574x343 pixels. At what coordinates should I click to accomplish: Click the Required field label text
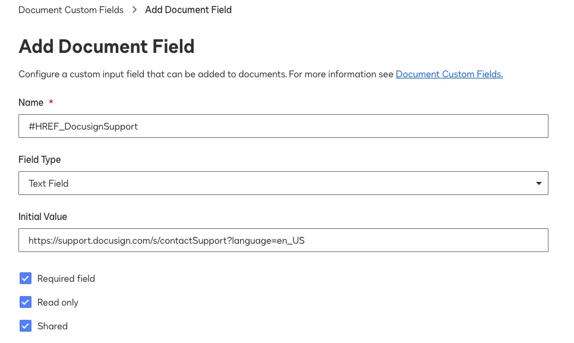point(66,278)
